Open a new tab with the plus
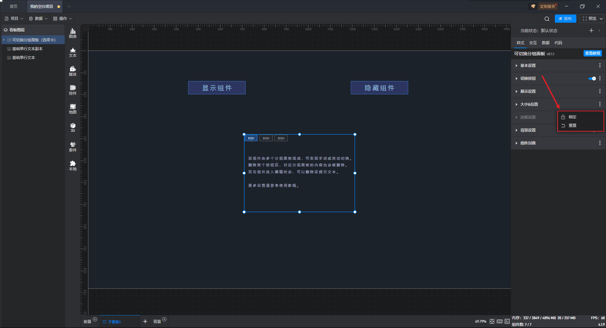606x328 pixels. point(69,6)
